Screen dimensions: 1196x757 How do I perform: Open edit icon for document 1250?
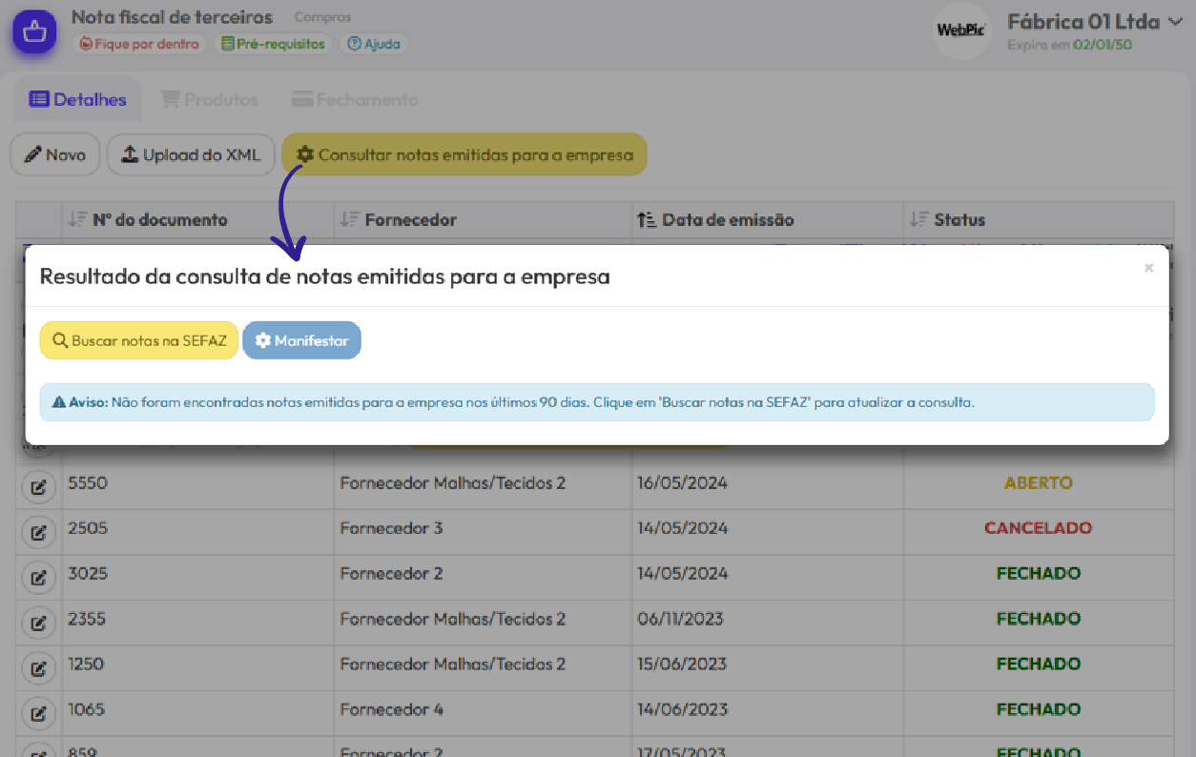tap(37, 666)
